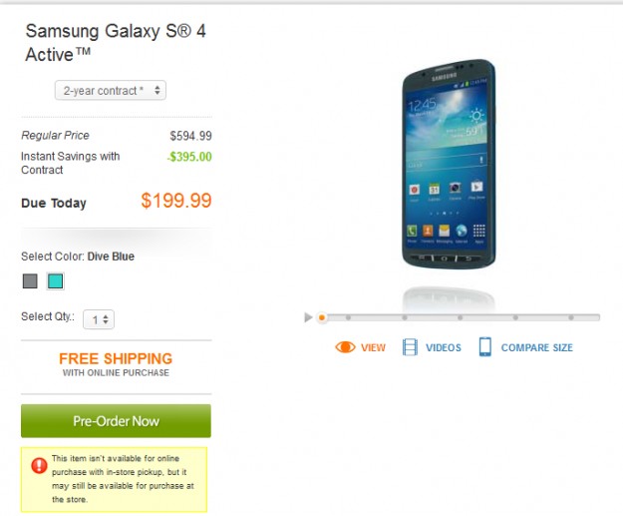Open the 2-year contract dropdown
This screenshot has height=516, width=623.
[110, 91]
